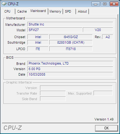
Task: Click the BIOS Version field 6.00 PG
Action: 70,69
